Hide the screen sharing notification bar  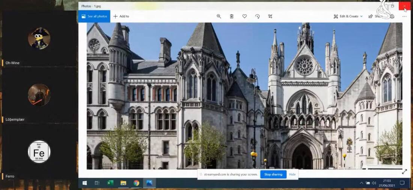point(292,175)
